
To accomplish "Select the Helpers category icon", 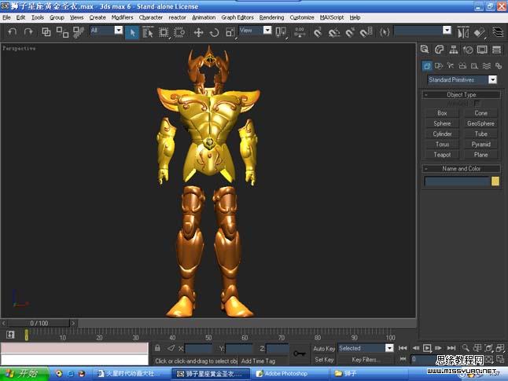I will click(x=474, y=66).
